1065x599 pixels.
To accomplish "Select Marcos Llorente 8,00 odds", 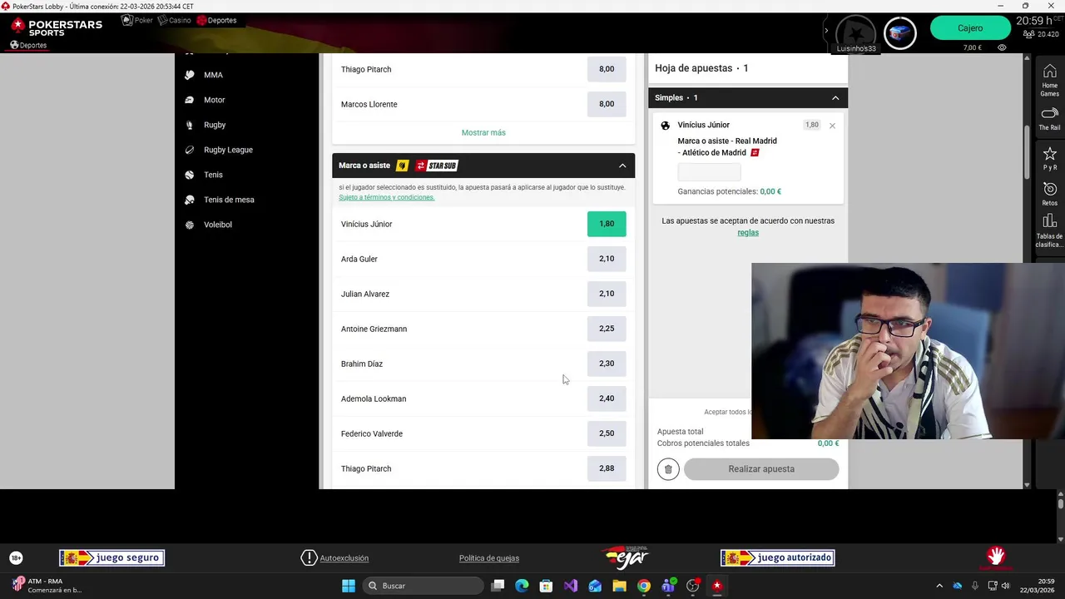I will pyautogui.click(x=607, y=104).
